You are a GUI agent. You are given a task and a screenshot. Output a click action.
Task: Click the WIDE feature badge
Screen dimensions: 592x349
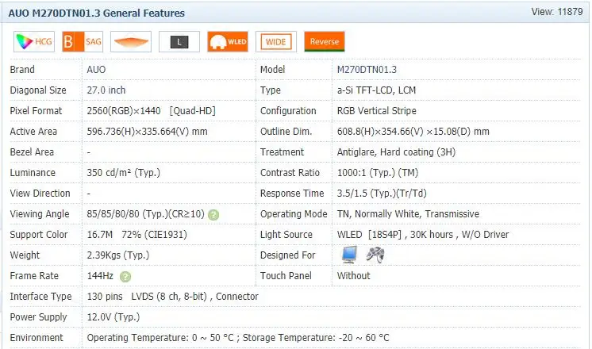click(276, 41)
